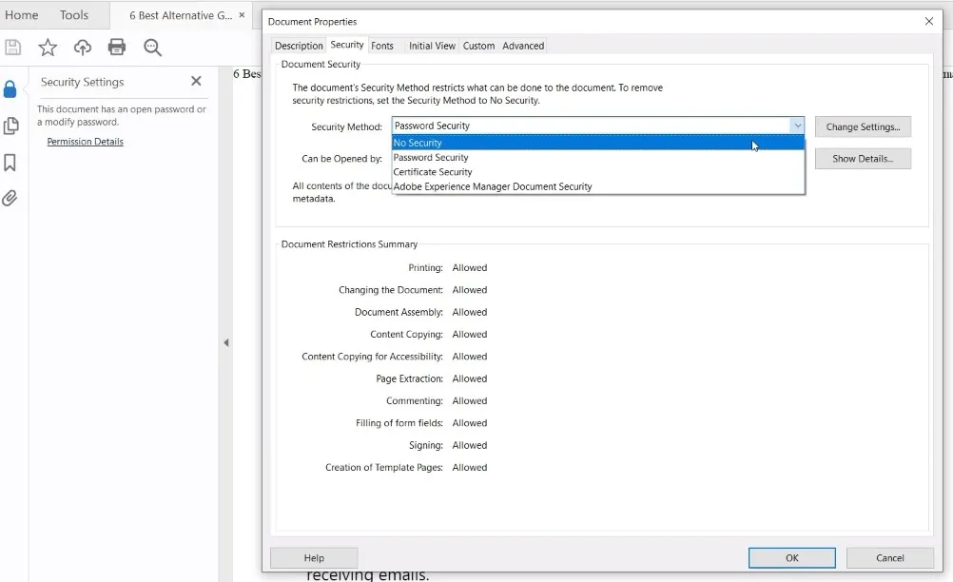The width and height of the screenshot is (953, 582).
Task: Select the Security Settings lock icon
Action: pos(10,87)
